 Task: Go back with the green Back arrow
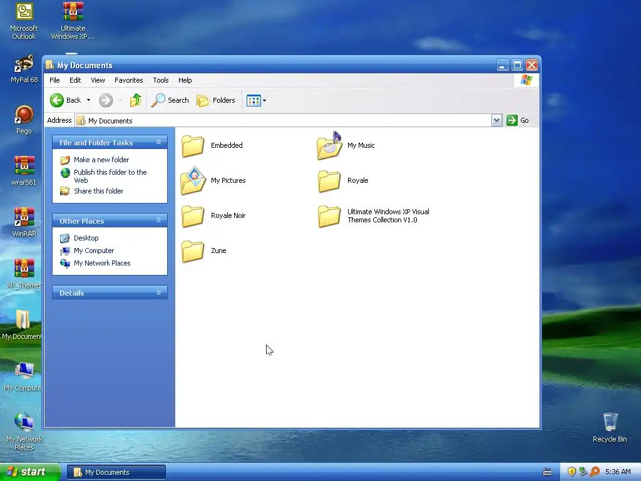pos(65,100)
